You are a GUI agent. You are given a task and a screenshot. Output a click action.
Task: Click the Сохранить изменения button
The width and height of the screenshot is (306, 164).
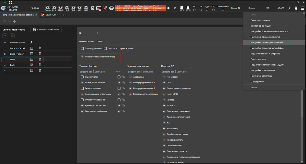tap(46, 30)
